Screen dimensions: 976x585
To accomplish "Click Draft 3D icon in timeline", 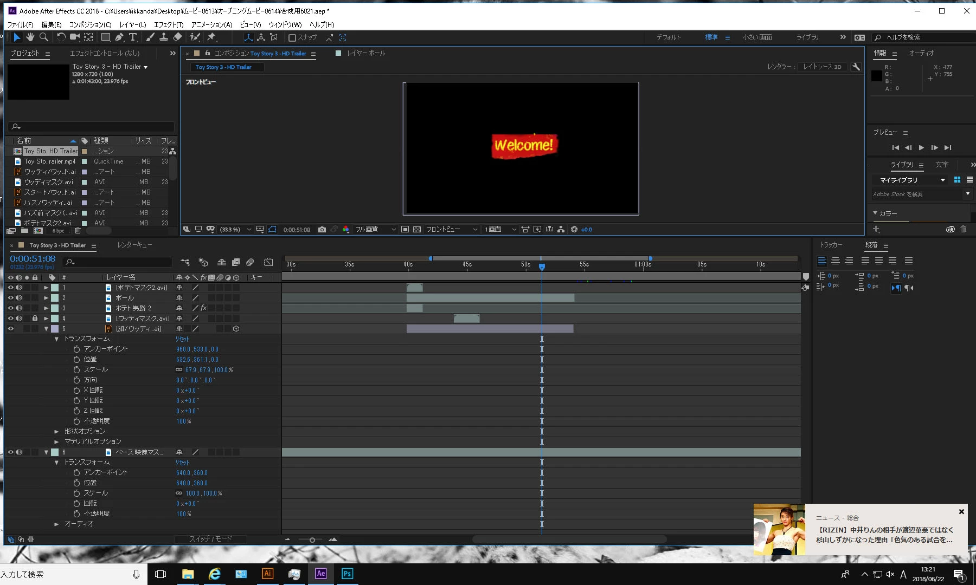I will click(203, 262).
